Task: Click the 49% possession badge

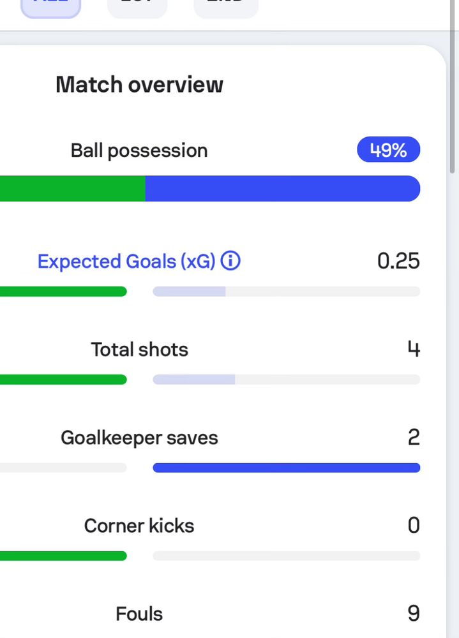Action: (x=389, y=149)
